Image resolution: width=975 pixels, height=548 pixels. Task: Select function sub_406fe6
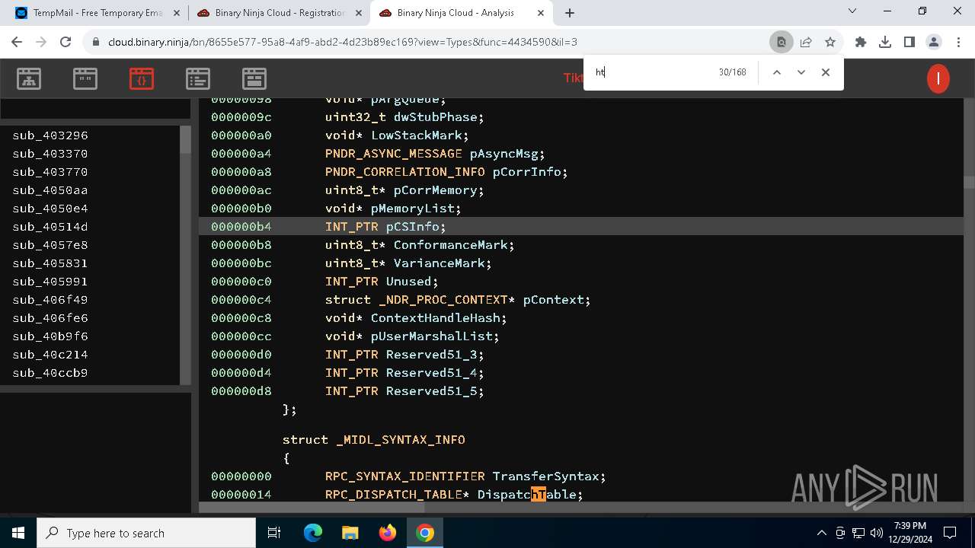pos(50,318)
